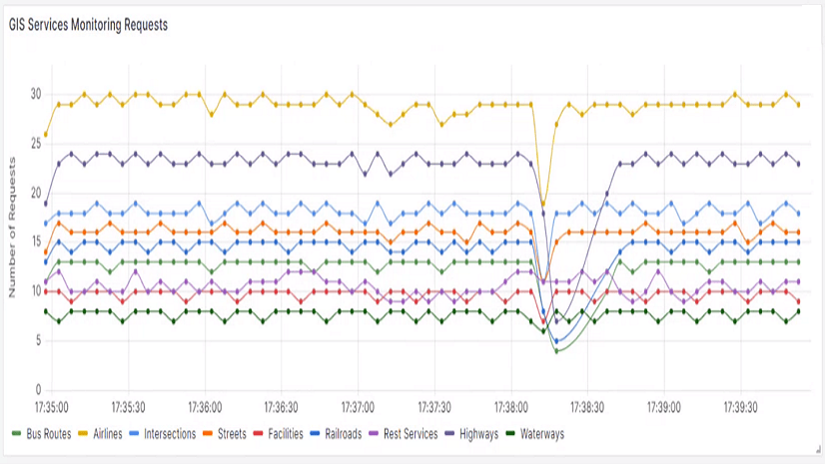The image size is (825, 464).
Task: Select the lowest Bus Routes point in the dip
Action: click(x=556, y=351)
